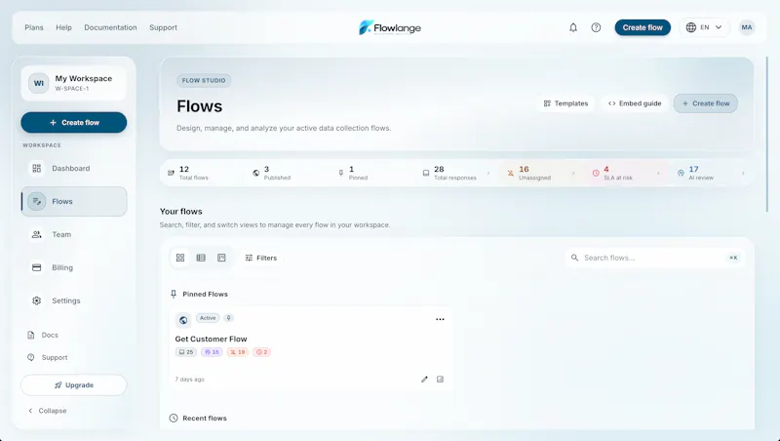Click the FLOW STUDIO tag

[x=204, y=80]
